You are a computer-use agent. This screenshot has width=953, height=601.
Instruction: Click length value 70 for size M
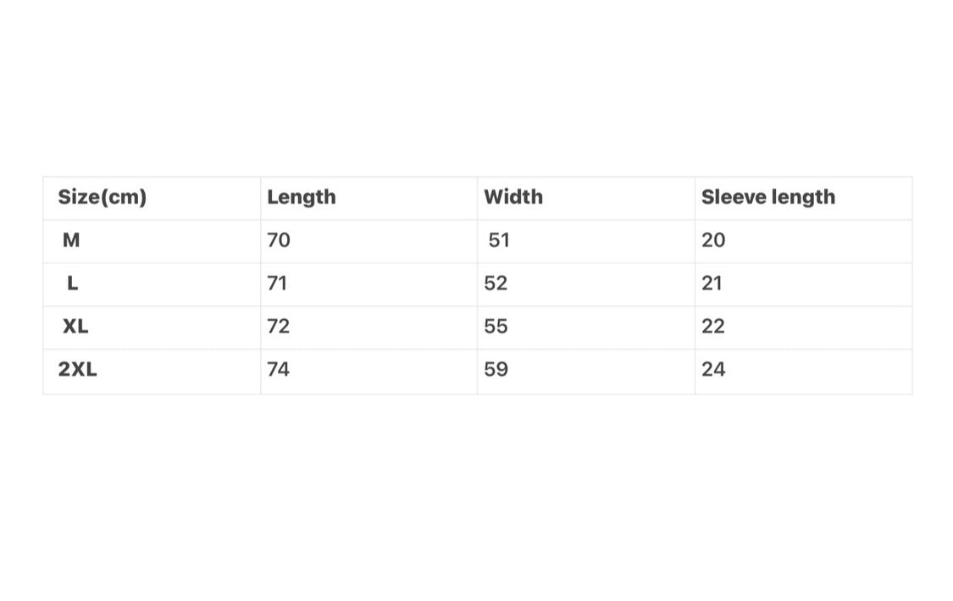point(279,240)
